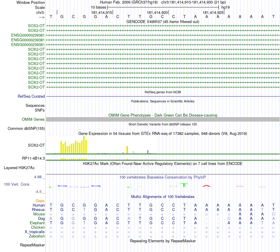Viewport: 280px width, 252px height.
Task: Click the 100 Vert. Cons label
Action: [17, 184]
